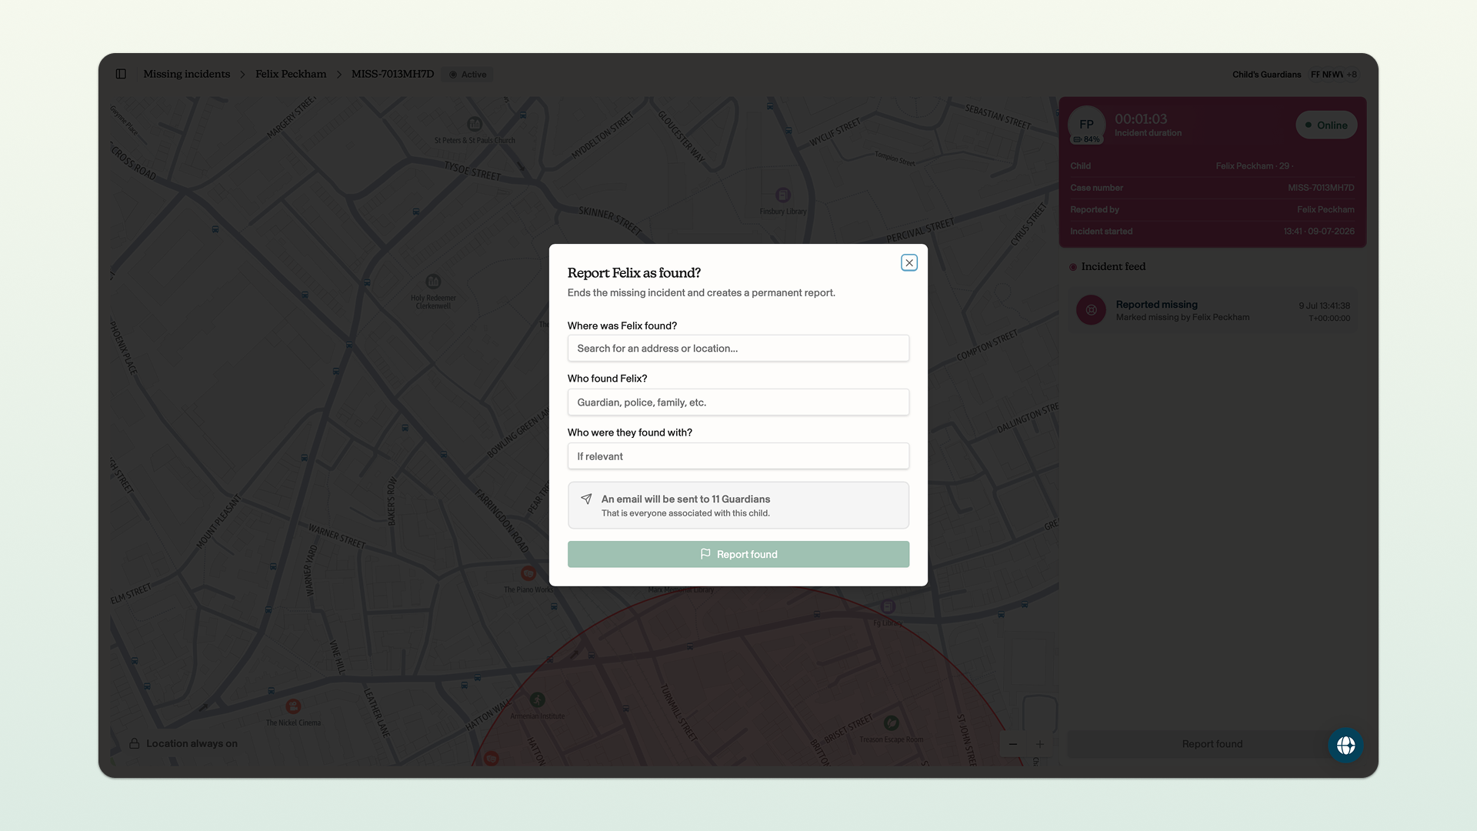1477x831 pixels.
Task: Click the paper plane email notice icon
Action: [586, 499]
